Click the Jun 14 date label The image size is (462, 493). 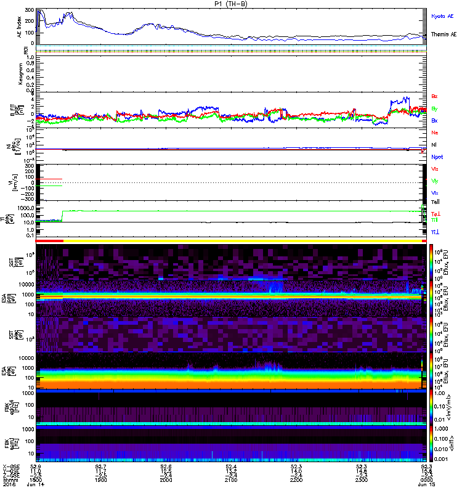[36, 484]
